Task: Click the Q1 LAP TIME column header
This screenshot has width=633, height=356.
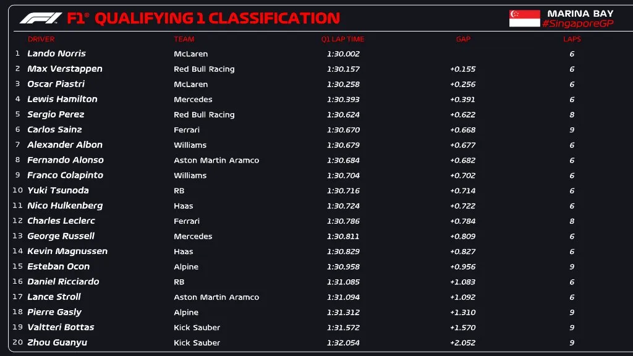Action: [x=342, y=39]
